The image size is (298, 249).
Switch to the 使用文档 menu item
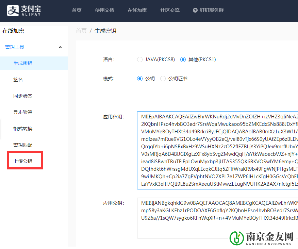[x=104, y=10]
